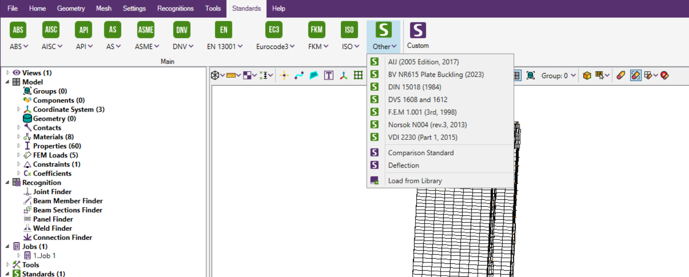The height and width of the screenshot is (277, 689).
Task: Click the red X eraser icon
Action: [665, 75]
